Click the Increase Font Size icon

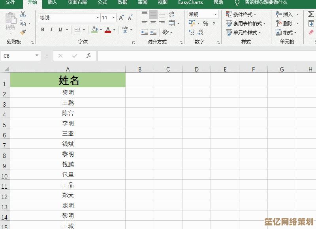121,18
